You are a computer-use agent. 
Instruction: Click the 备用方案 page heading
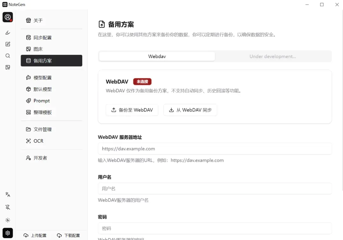(x=121, y=24)
